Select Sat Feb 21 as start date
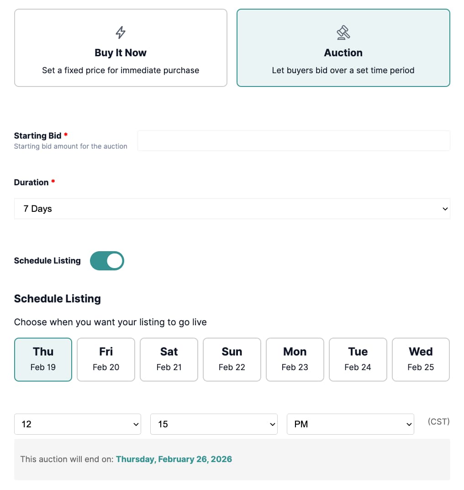Screen dimensions: 464x490 tap(169, 359)
